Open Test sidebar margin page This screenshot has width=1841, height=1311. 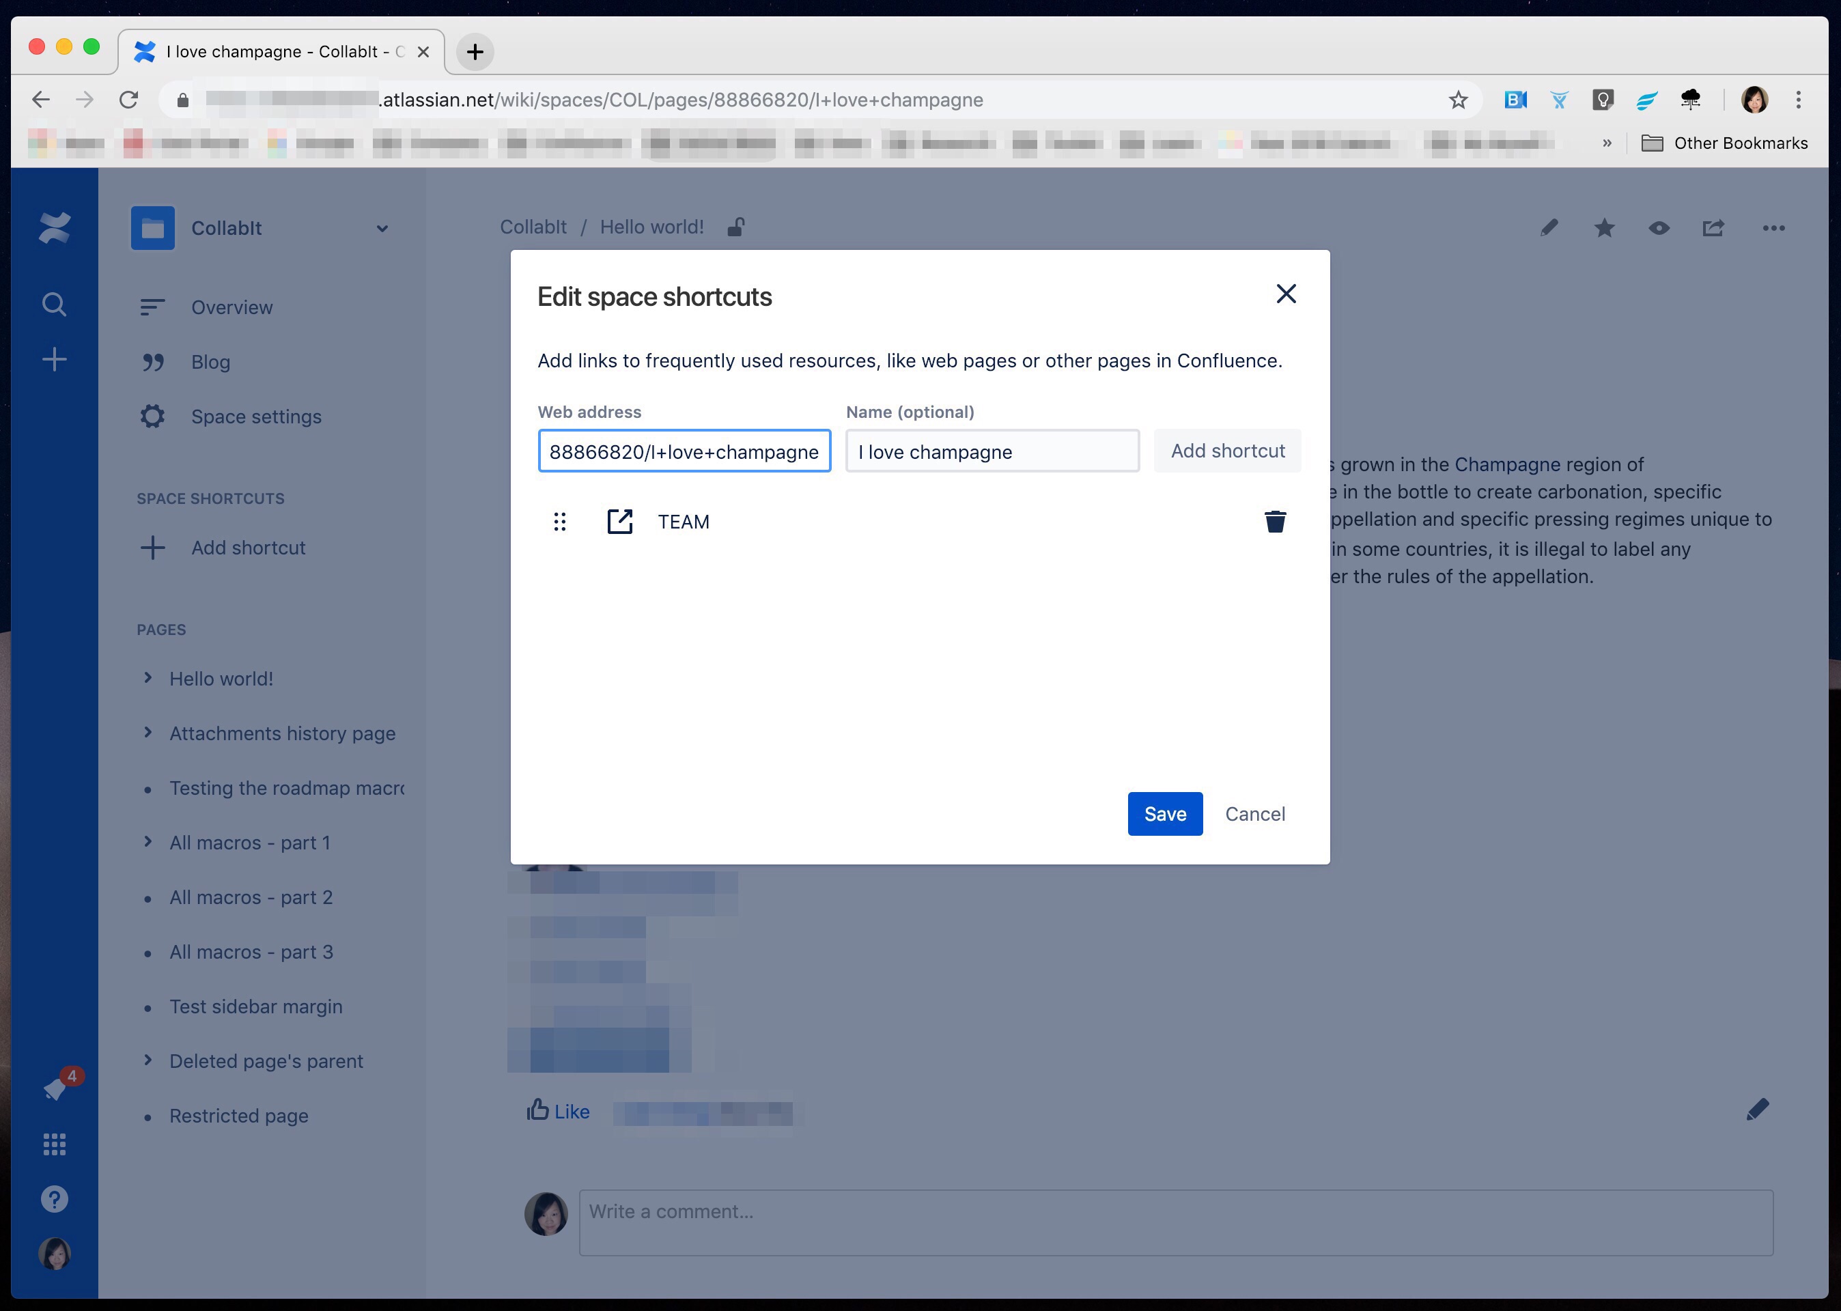[x=256, y=1006]
